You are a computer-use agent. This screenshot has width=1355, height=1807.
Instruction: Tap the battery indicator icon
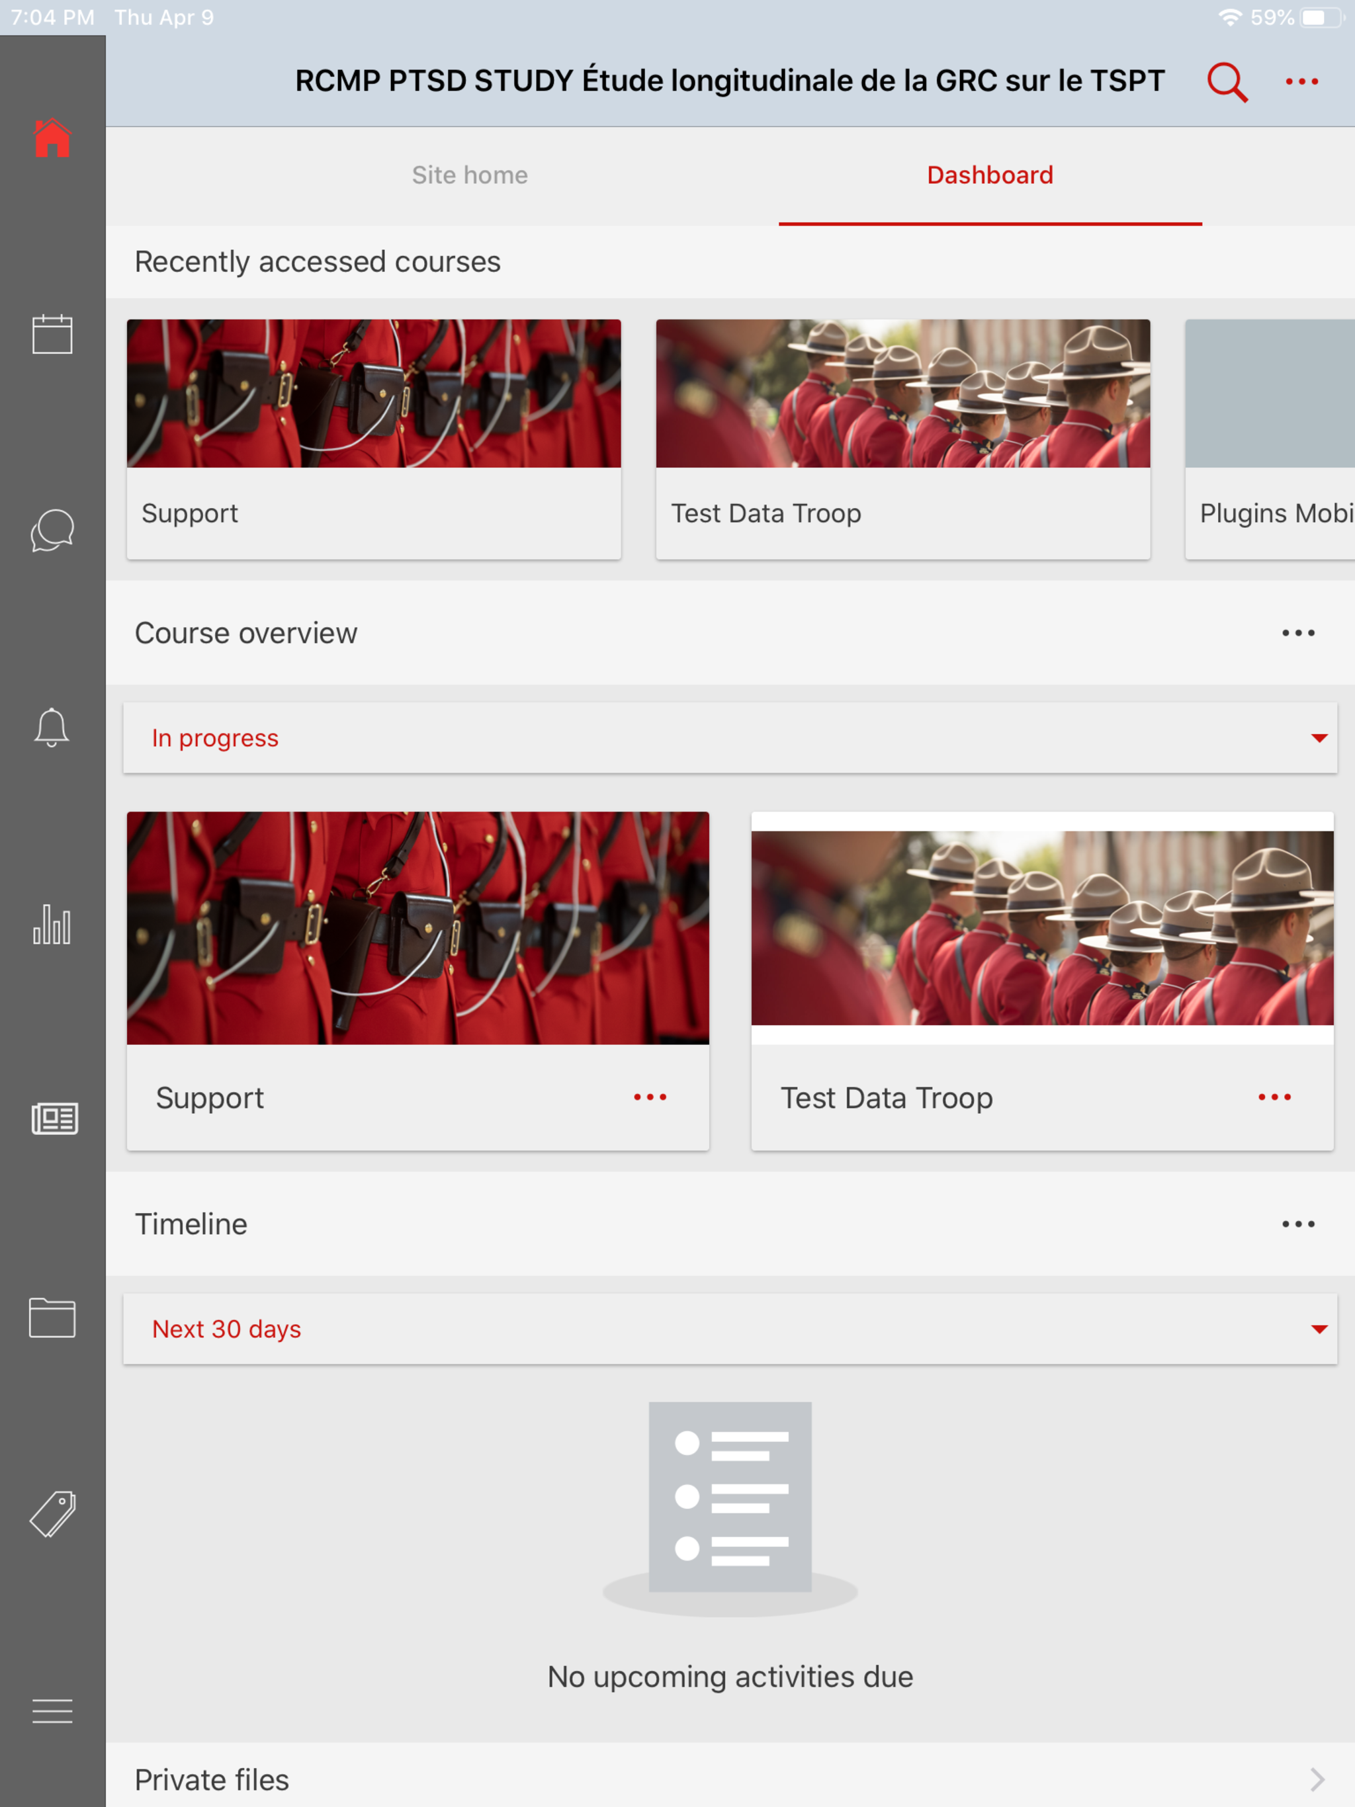[x=1323, y=17]
